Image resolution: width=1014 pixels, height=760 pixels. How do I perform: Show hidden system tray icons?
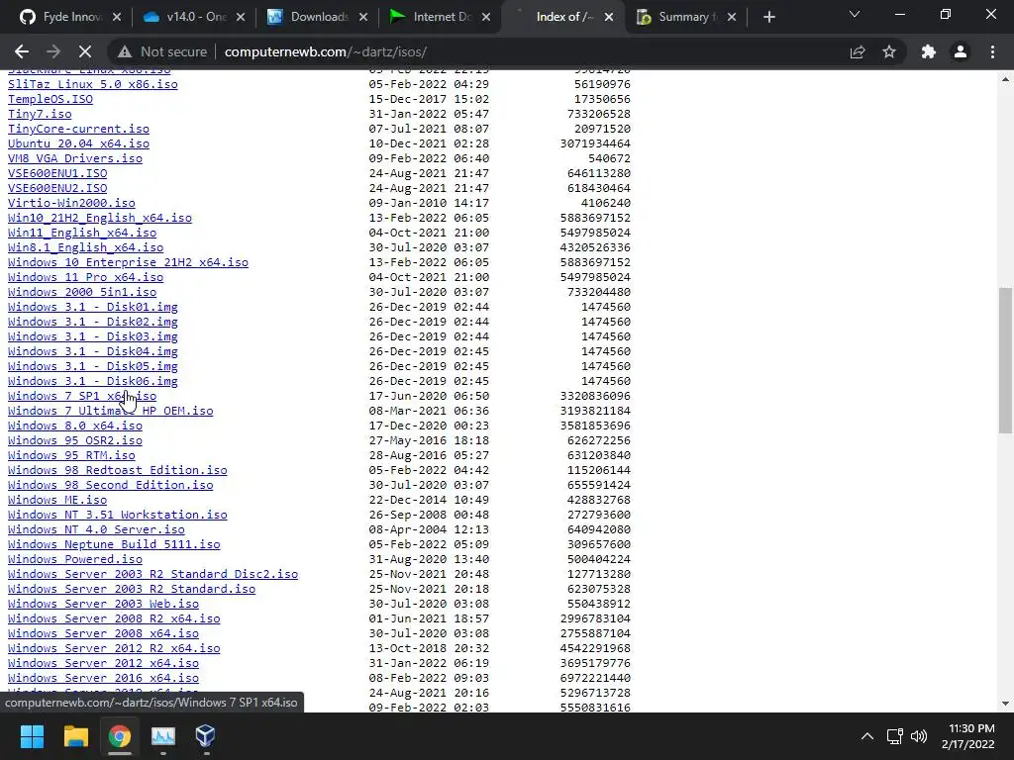coord(867,736)
